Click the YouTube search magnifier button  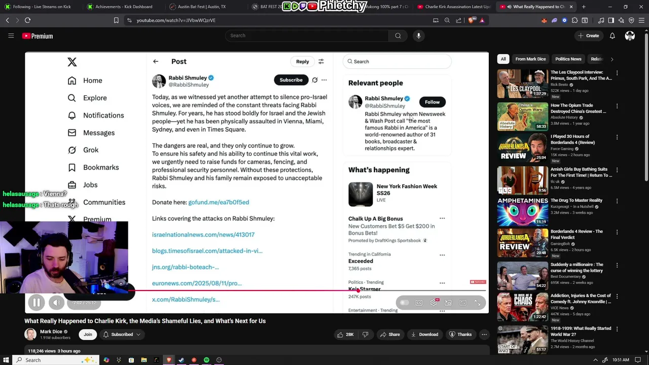(x=398, y=35)
